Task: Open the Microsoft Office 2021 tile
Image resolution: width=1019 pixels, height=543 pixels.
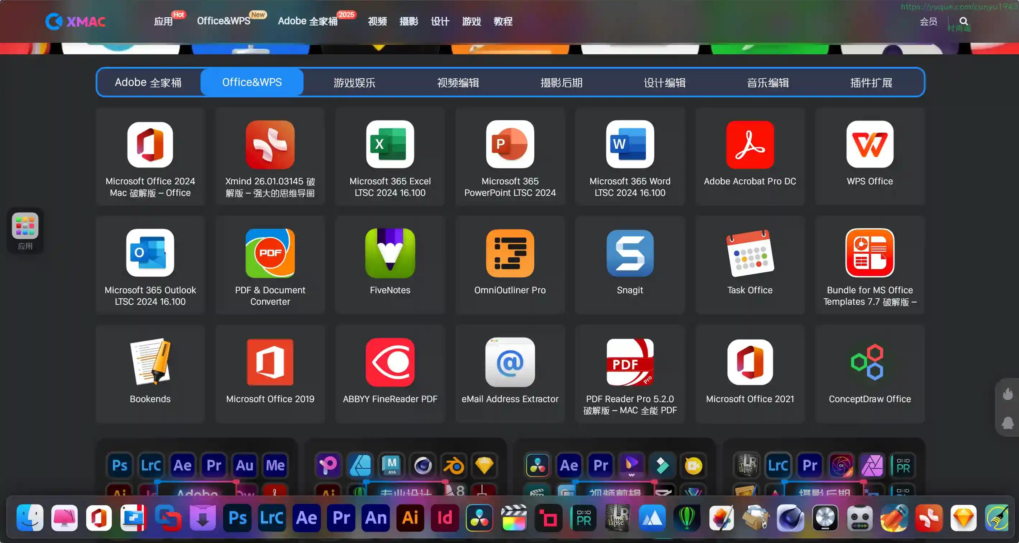Action: tap(750, 362)
